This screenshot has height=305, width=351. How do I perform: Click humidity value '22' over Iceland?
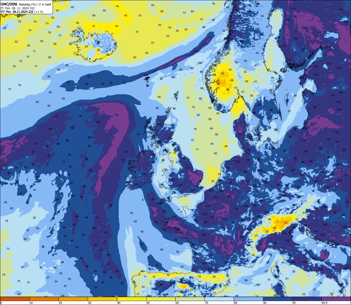click(98, 50)
